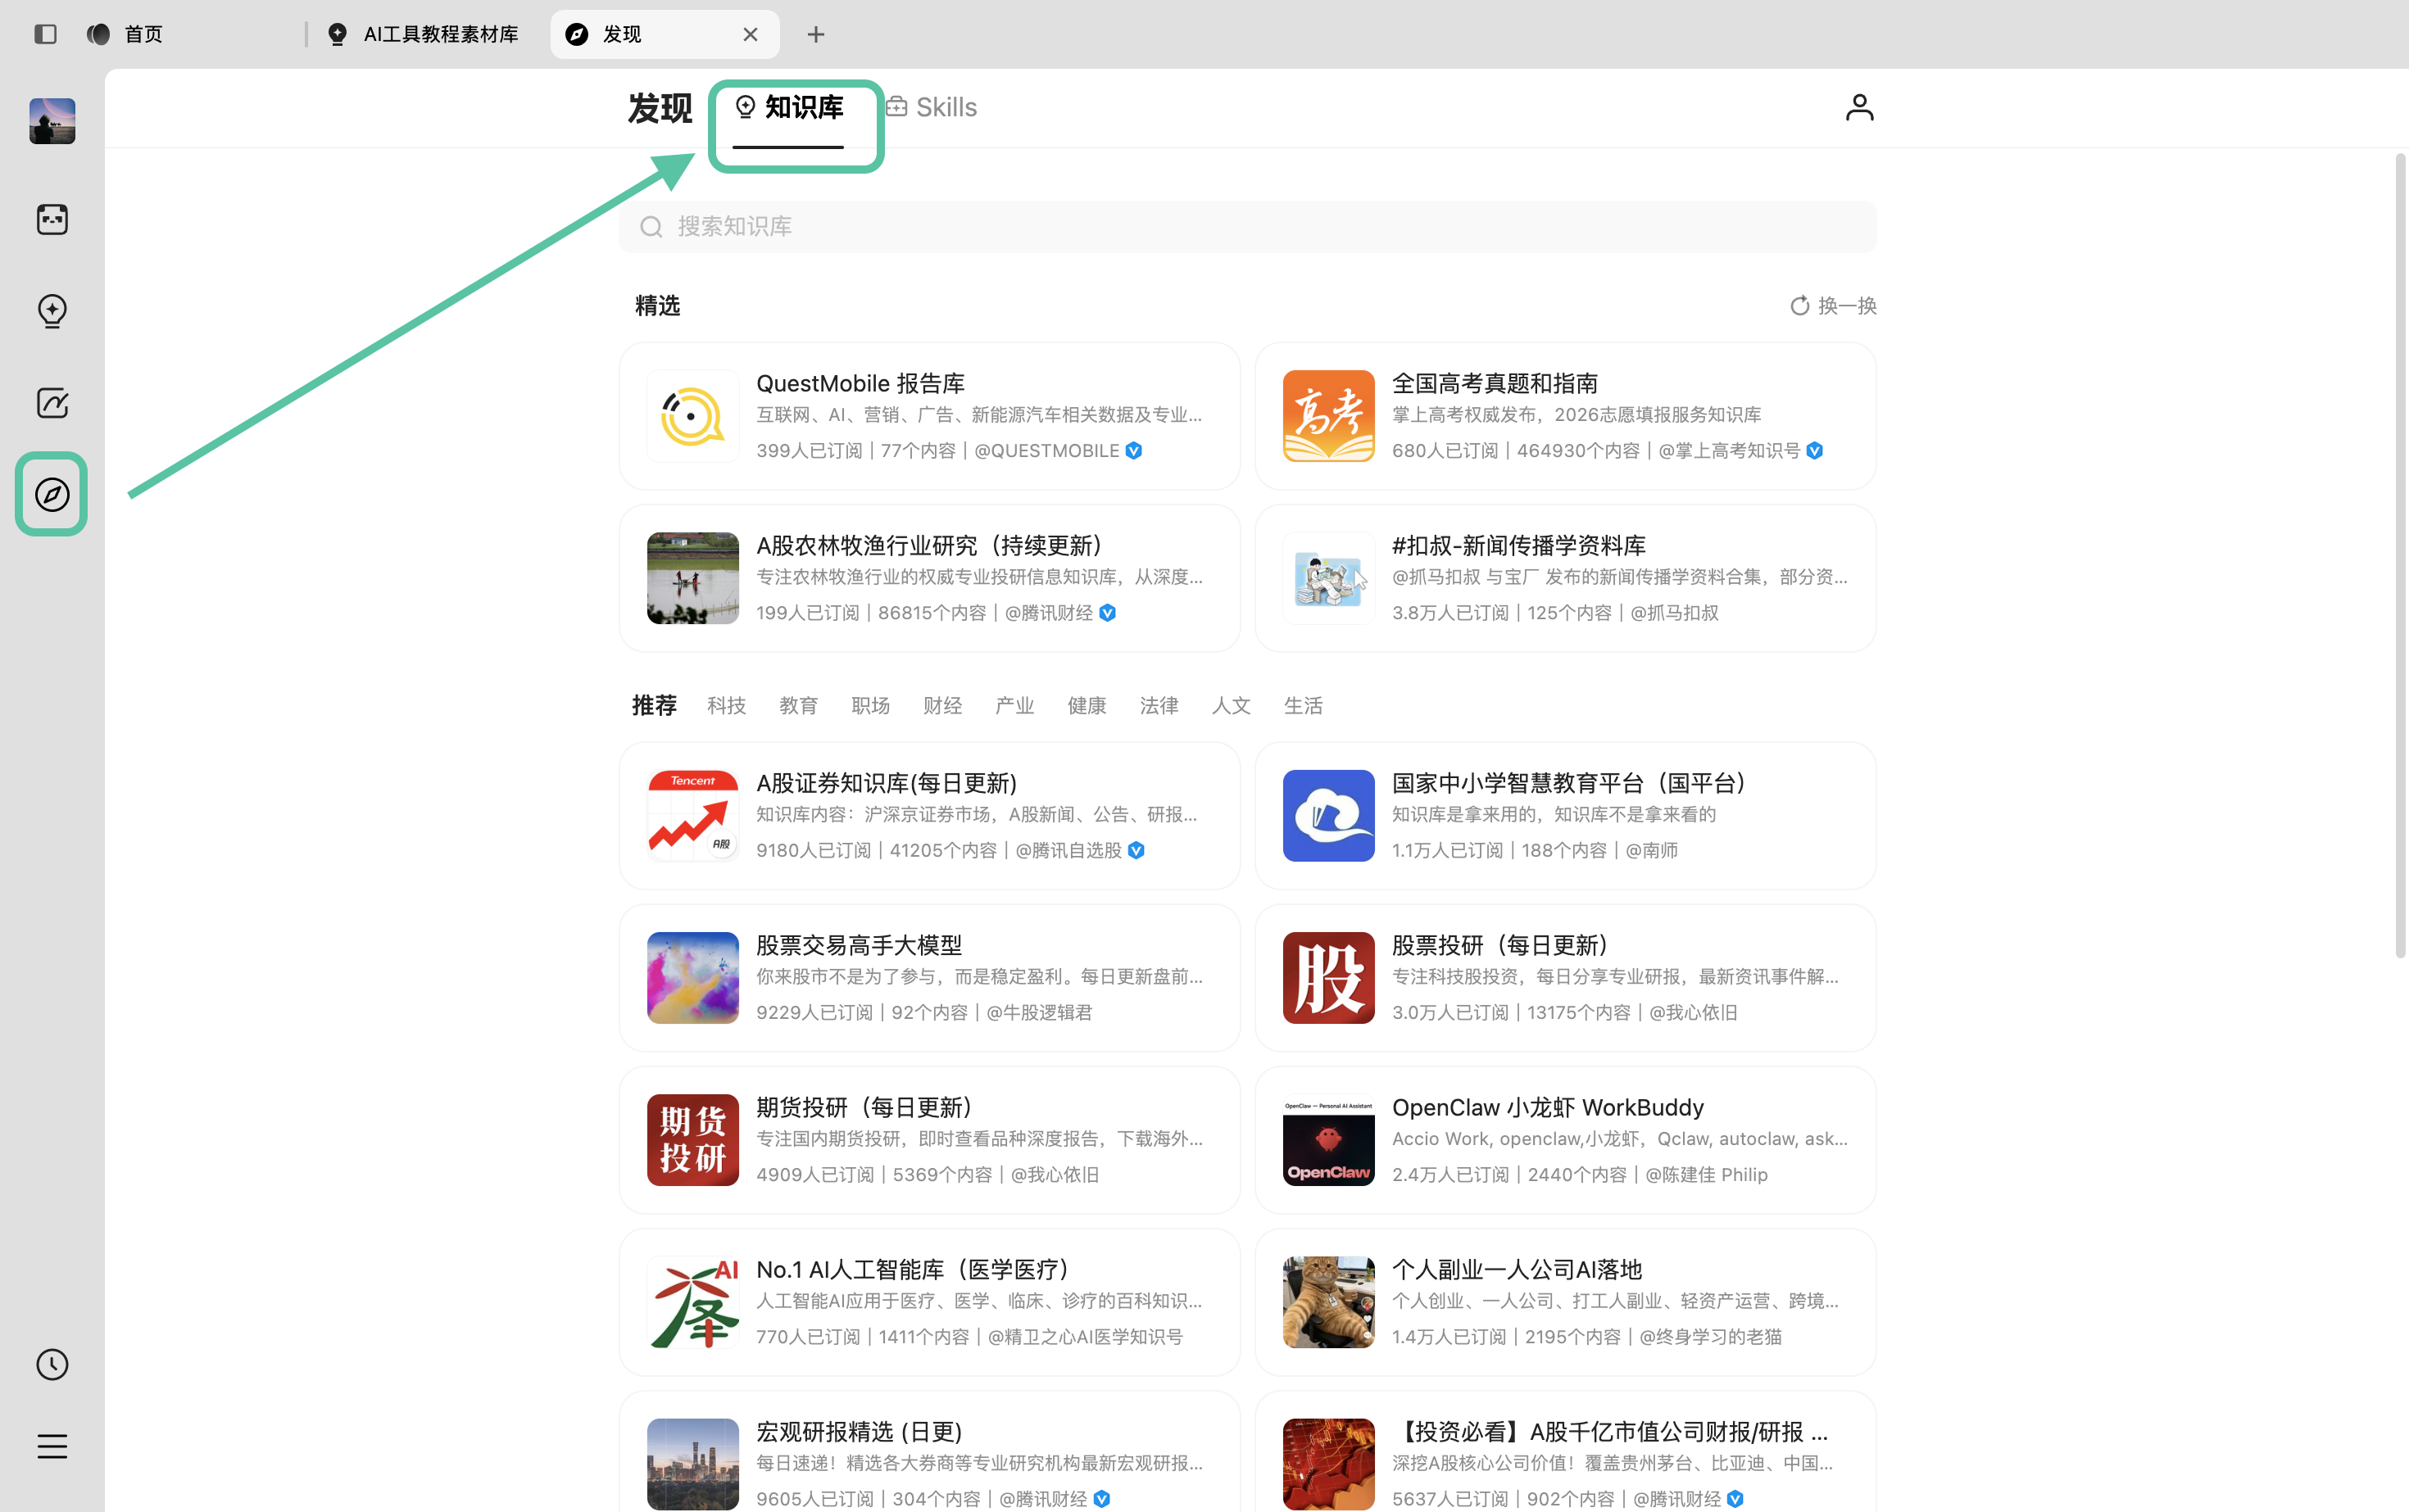The width and height of the screenshot is (2409, 1512).
Task: Click the 国家中小学智慧教育平台 blue cloud logo
Action: pyautogui.click(x=1328, y=816)
